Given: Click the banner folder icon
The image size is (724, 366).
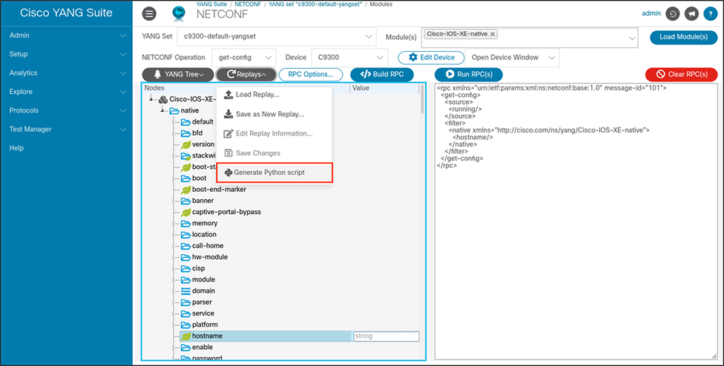Looking at the screenshot, I should tap(185, 201).
